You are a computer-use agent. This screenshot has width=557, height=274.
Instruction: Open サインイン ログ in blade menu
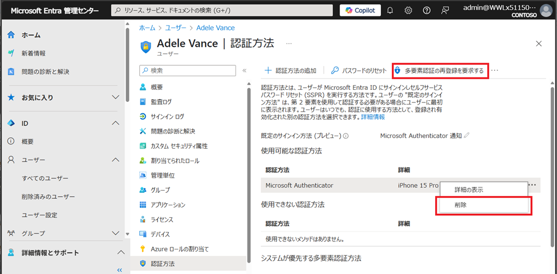(x=168, y=117)
